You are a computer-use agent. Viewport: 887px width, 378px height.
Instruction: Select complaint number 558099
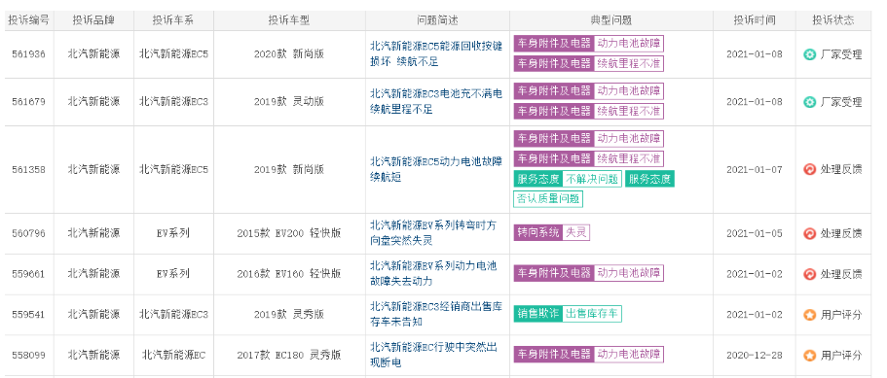(x=29, y=356)
